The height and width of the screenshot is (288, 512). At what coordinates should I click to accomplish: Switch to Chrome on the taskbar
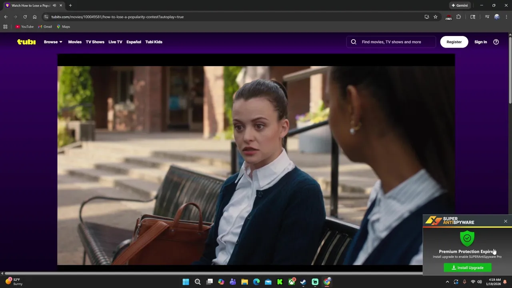coord(327,282)
